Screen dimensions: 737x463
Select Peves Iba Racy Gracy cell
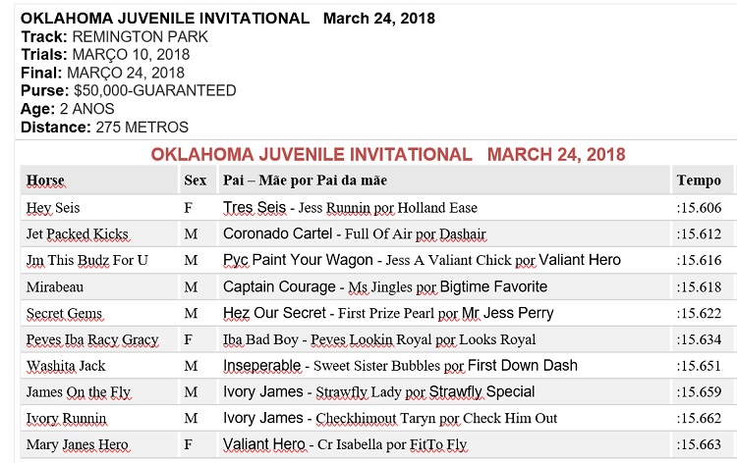[92, 339]
